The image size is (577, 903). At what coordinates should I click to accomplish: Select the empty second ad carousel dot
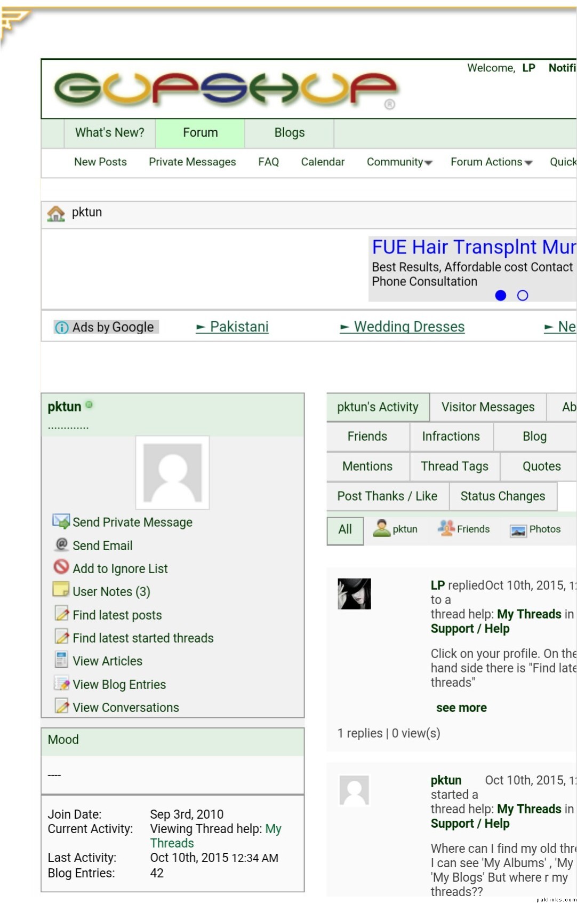pos(523,295)
